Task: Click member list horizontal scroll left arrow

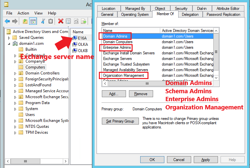Action: click(105, 84)
